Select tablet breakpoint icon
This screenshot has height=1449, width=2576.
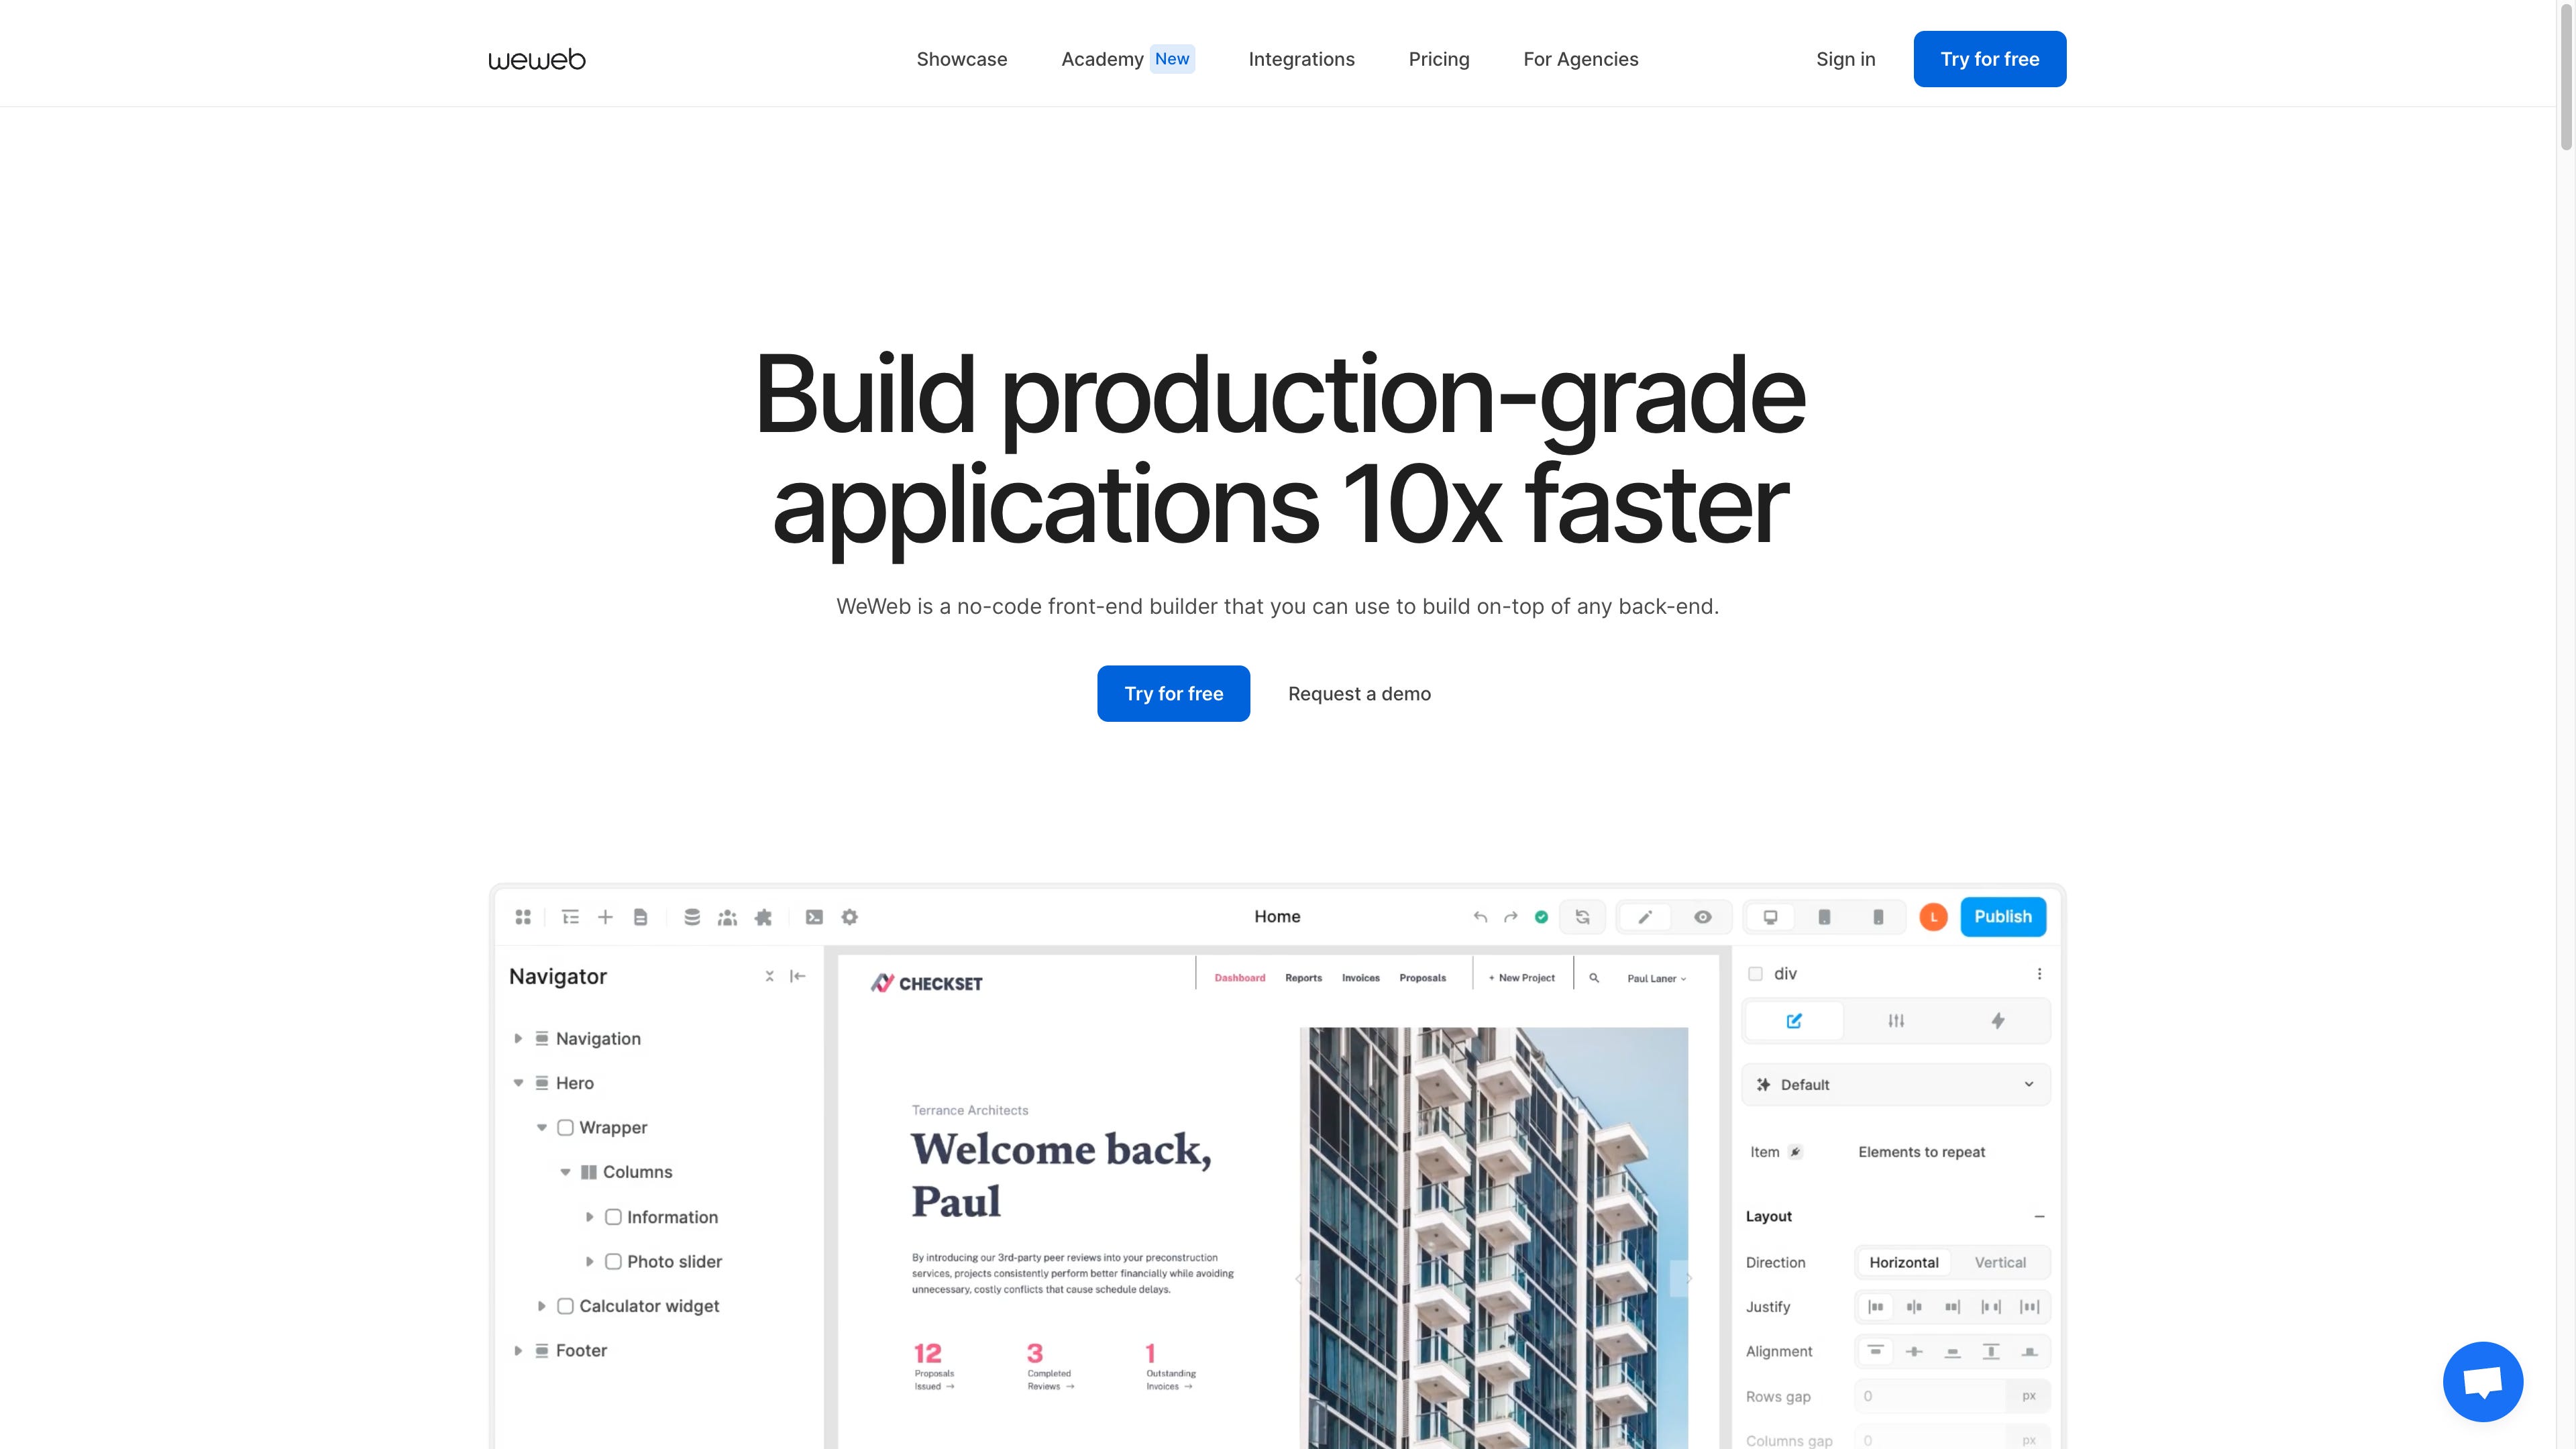tap(1824, 917)
